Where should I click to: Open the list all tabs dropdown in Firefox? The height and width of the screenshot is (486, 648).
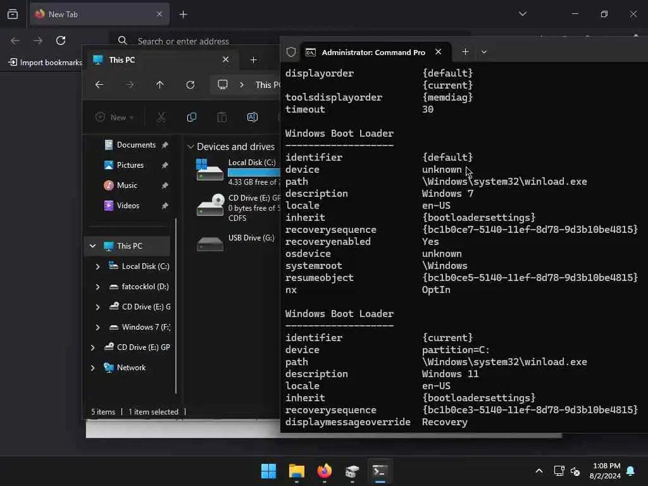522,14
